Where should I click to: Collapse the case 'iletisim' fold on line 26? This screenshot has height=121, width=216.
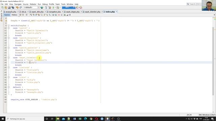[x=9, y=68]
